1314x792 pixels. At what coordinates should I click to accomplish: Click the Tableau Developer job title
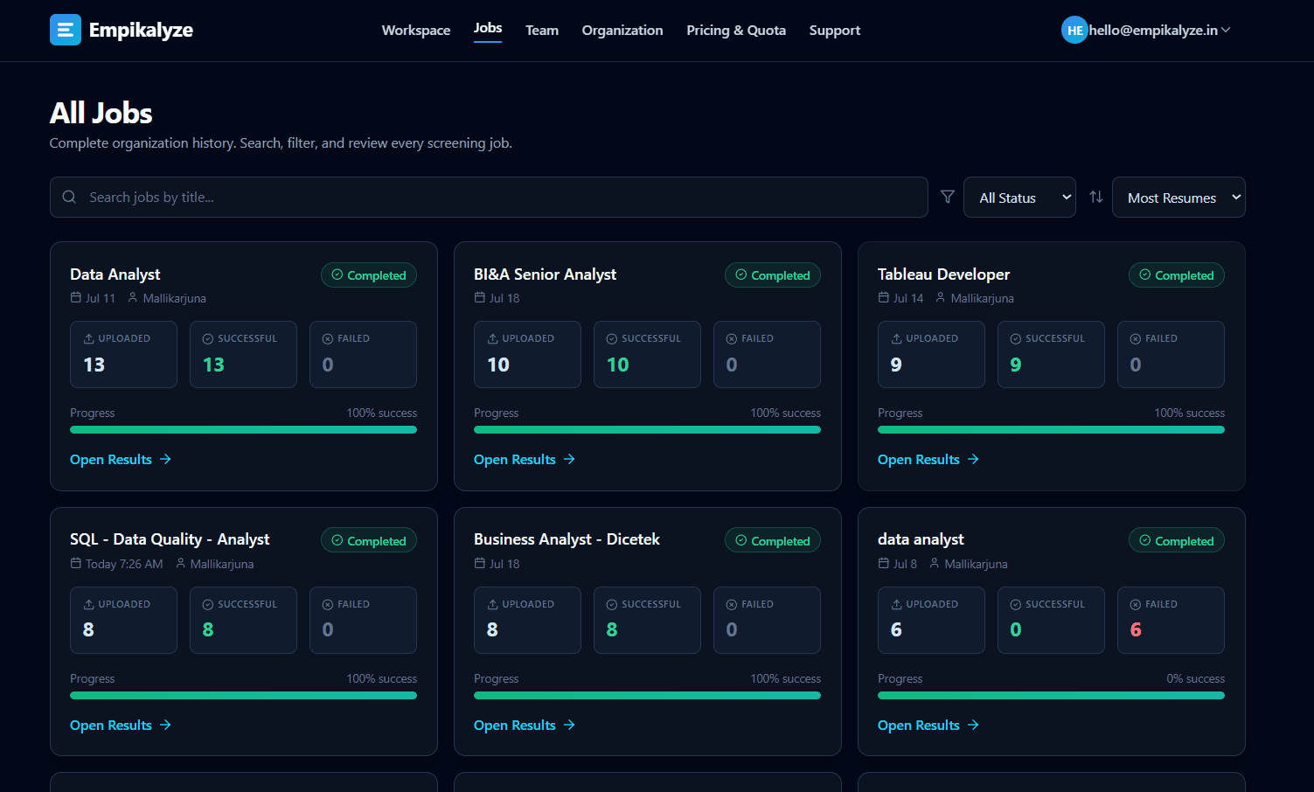(x=943, y=274)
